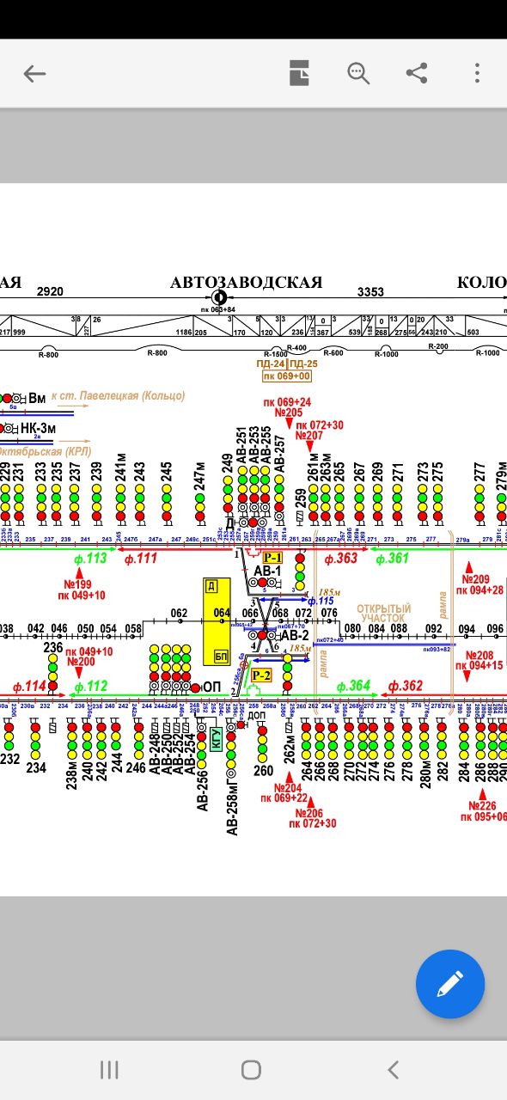Tap the yellow platform block 064
This screenshot has width=507, height=1100.
pyautogui.click(x=217, y=620)
